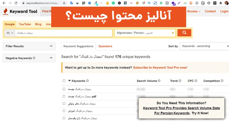Image resolution: width=229 pixels, height=121 pixels.
Task: Click the help icon beside Keywords column
Action: [87, 81]
